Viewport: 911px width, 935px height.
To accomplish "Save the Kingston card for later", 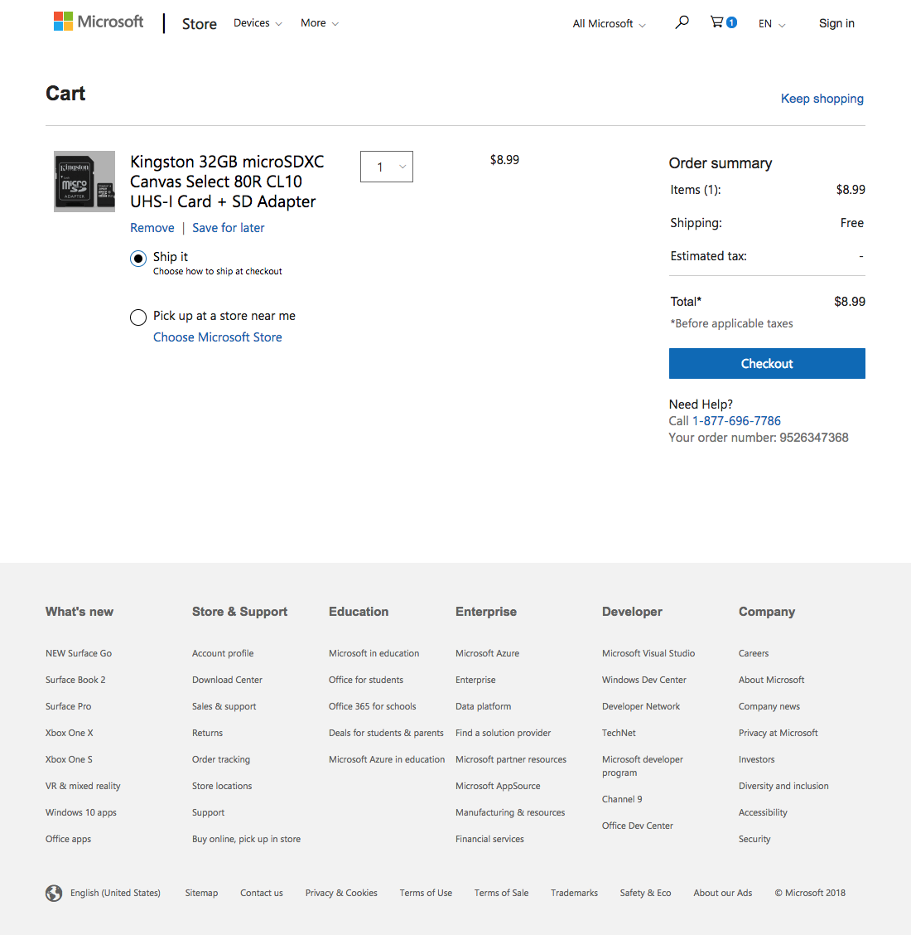I will point(228,227).
